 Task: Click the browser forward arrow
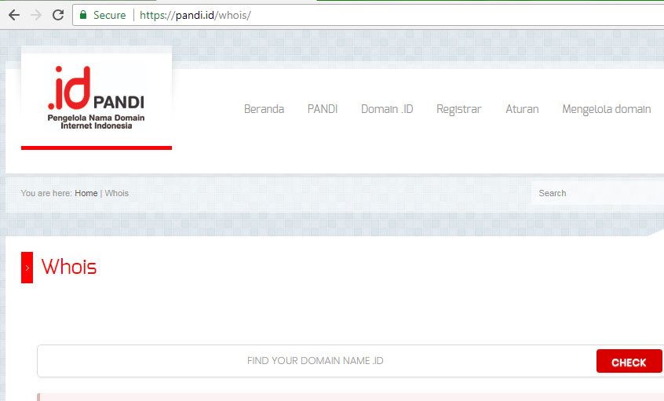tap(35, 15)
